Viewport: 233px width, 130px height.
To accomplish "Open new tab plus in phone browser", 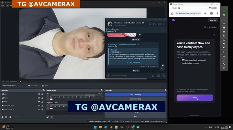I will coord(205,14).
